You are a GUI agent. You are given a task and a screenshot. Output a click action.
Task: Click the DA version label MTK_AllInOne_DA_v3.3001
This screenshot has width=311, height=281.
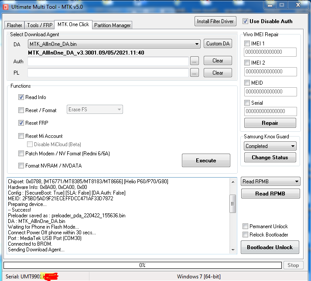[86, 53]
